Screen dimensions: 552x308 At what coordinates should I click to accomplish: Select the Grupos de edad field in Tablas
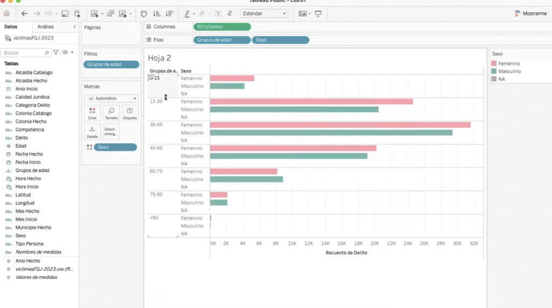point(32,170)
